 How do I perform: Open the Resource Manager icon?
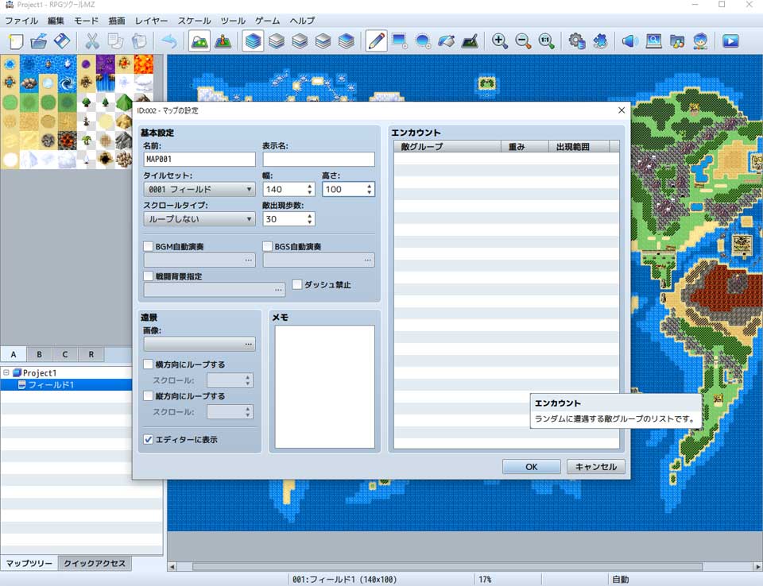[x=677, y=41]
